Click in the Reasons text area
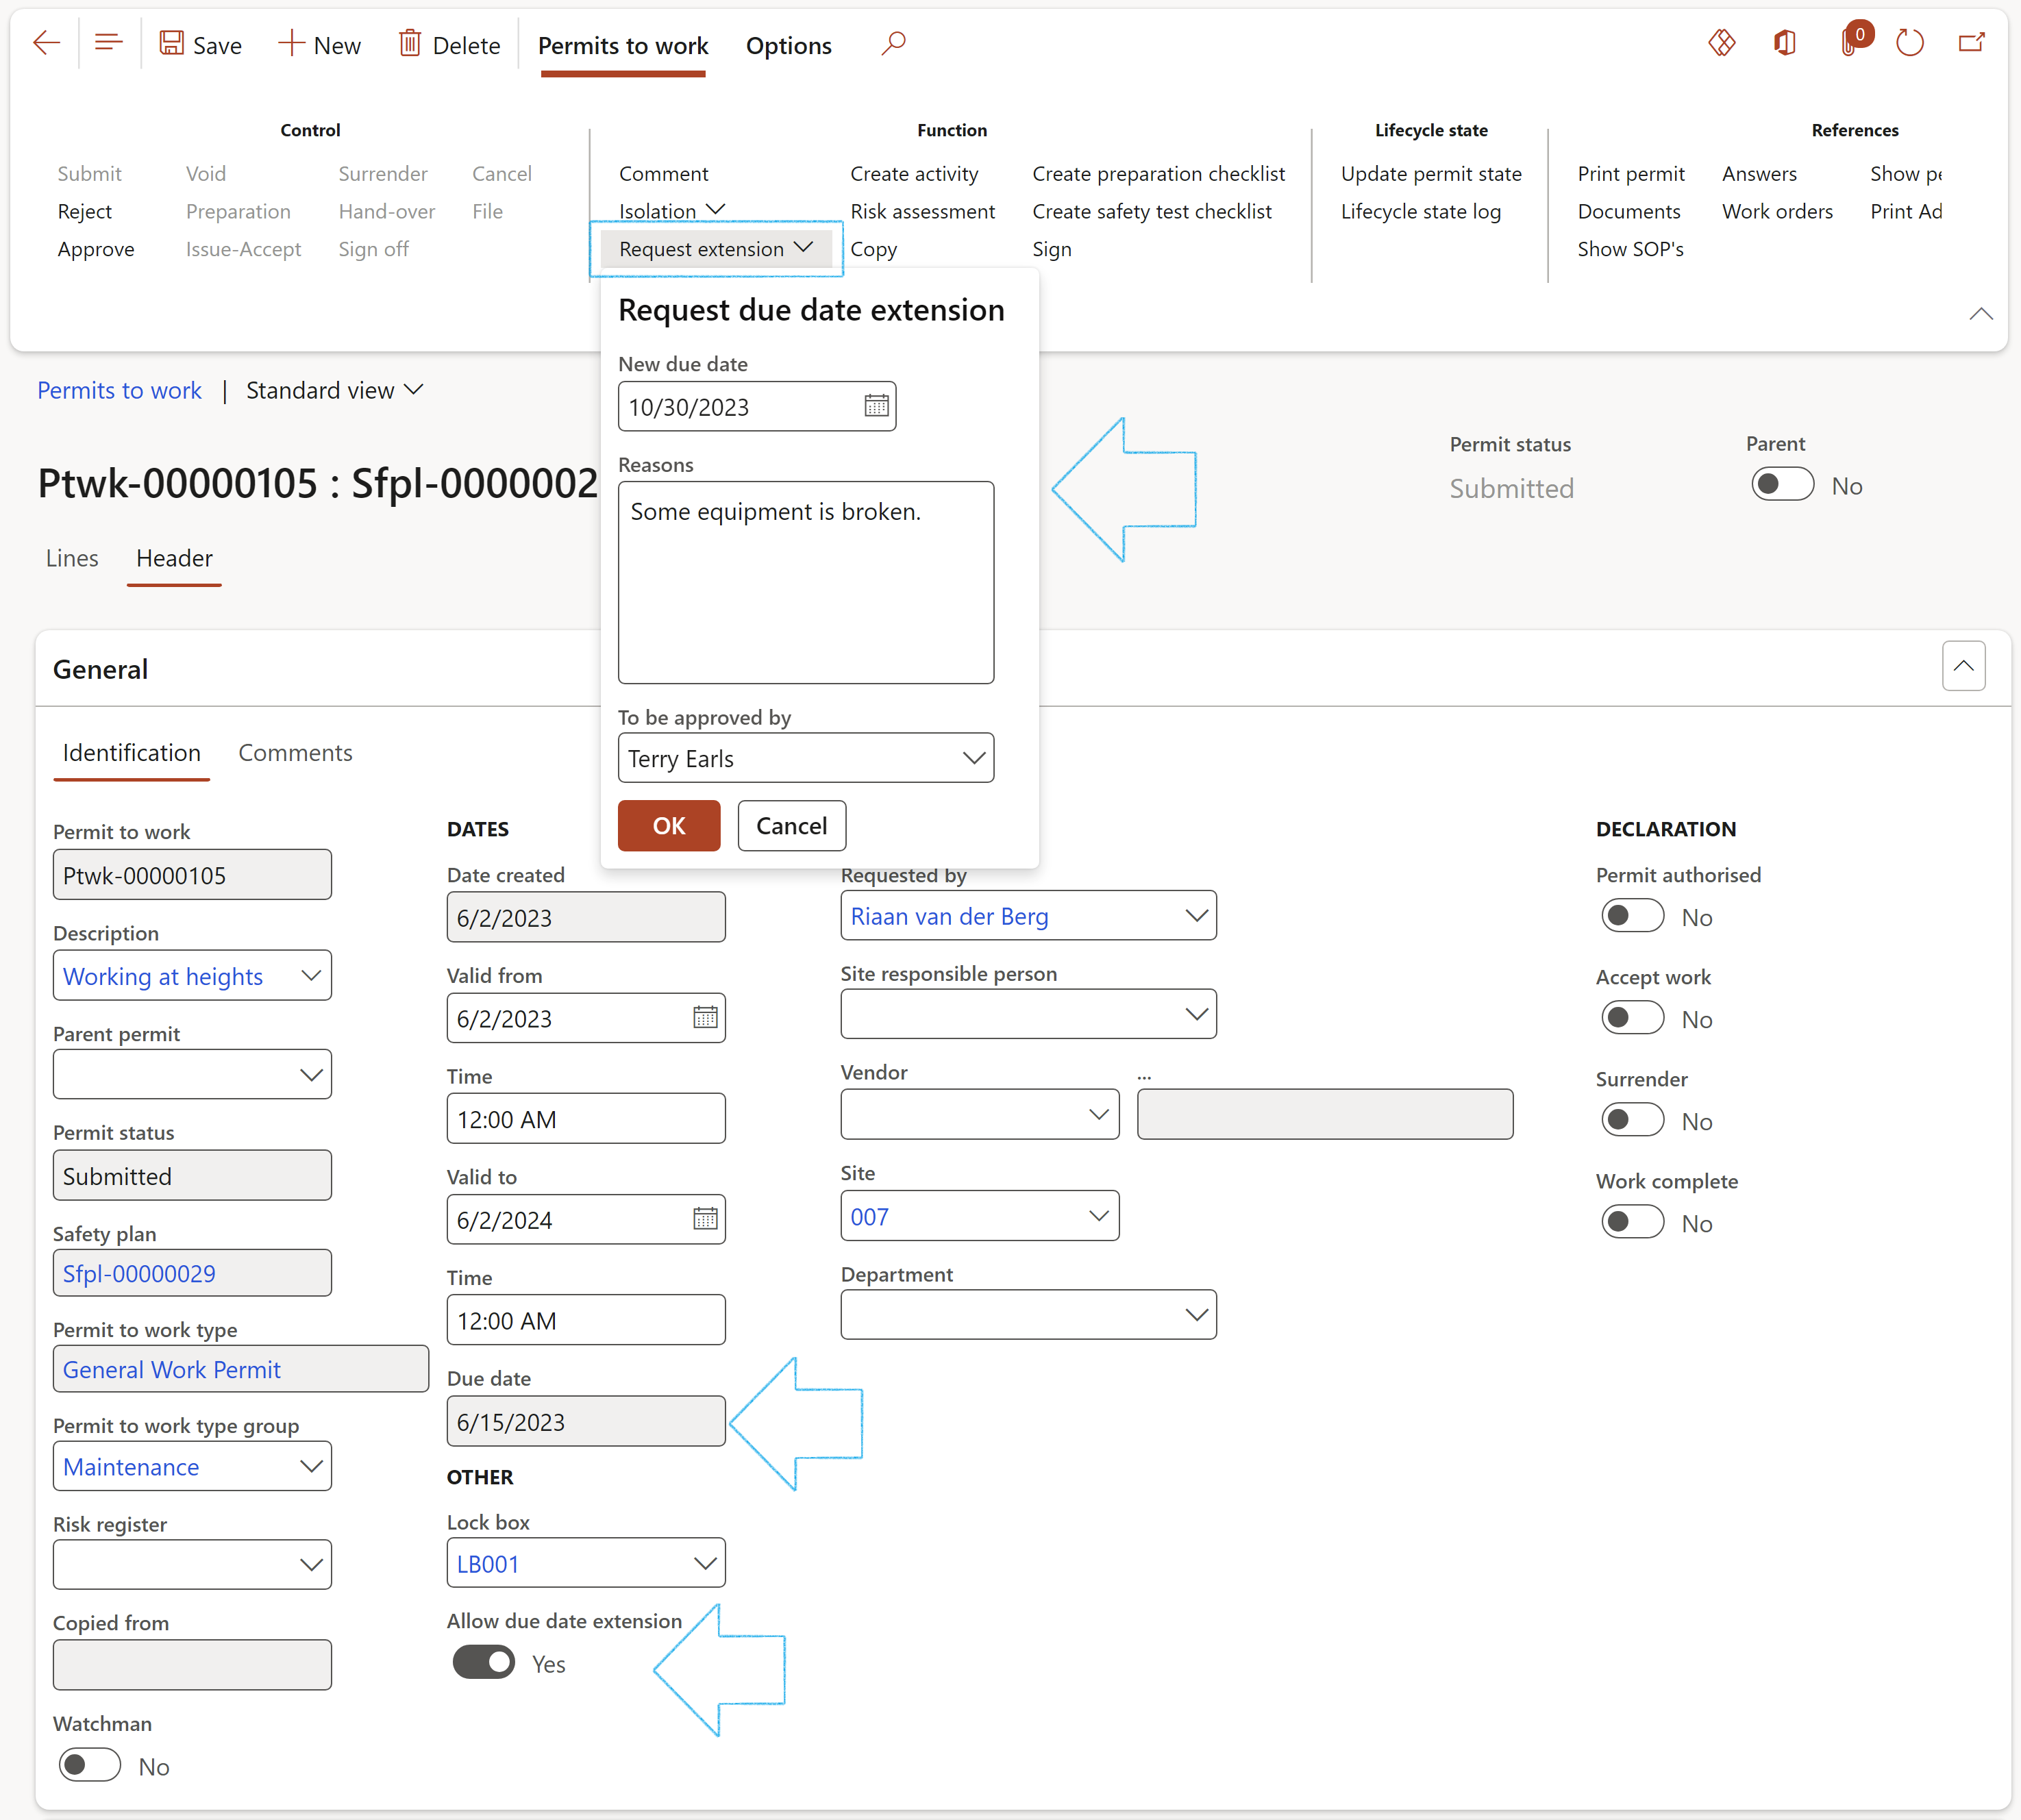 click(x=805, y=582)
